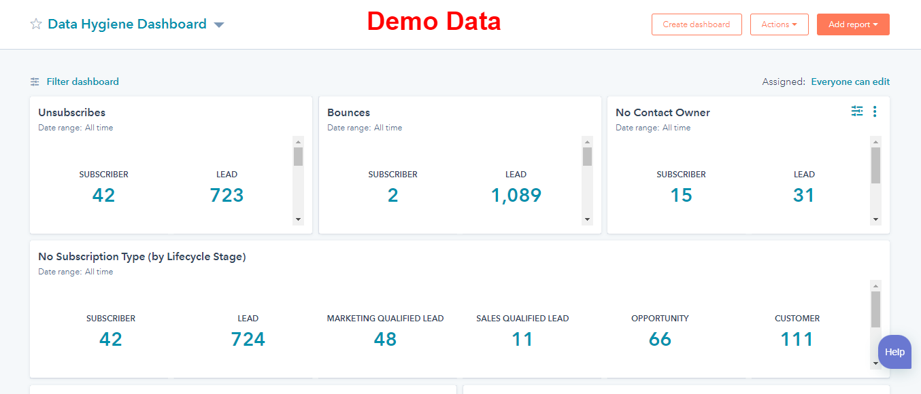Click the Filter dashboard sliders icon
The image size is (921, 394).
click(34, 81)
